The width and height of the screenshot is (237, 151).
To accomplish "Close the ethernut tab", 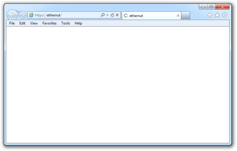I will click(178, 16).
